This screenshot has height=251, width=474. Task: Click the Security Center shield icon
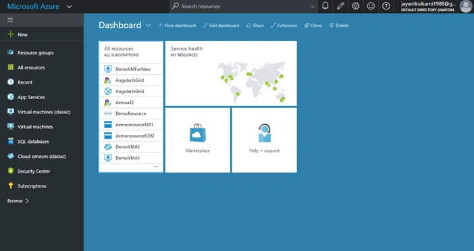tap(11, 171)
